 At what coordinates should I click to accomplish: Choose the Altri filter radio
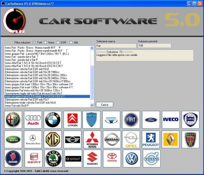[71, 42]
